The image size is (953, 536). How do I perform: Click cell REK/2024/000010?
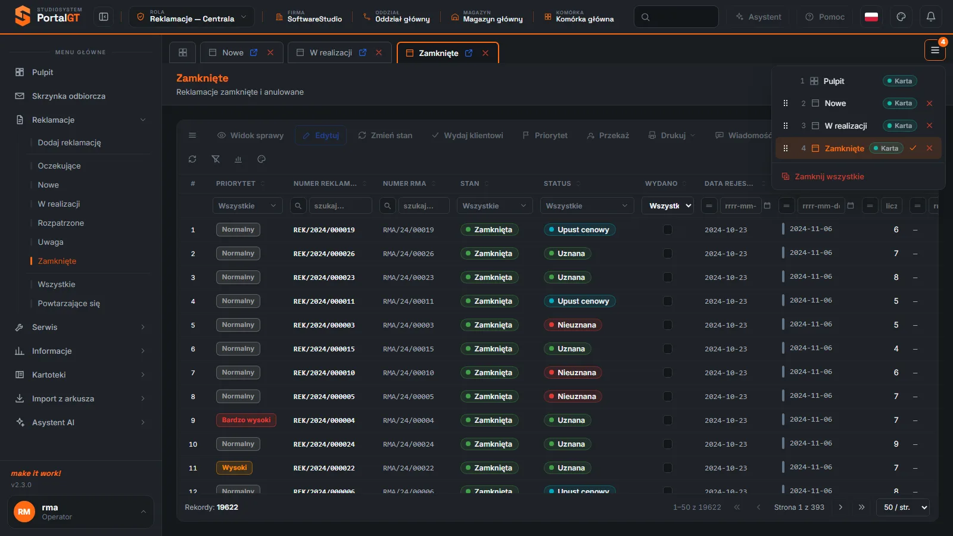tap(324, 373)
